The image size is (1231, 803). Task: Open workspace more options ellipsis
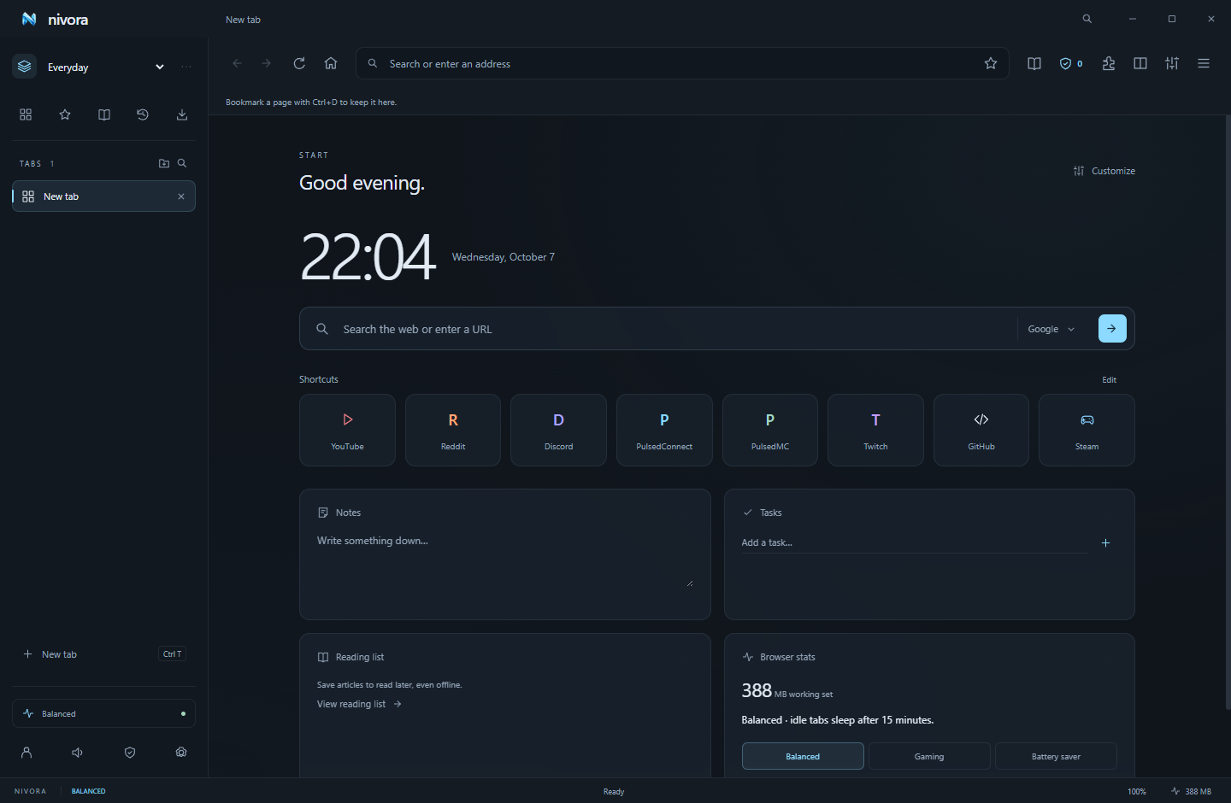pyautogui.click(x=186, y=67)
